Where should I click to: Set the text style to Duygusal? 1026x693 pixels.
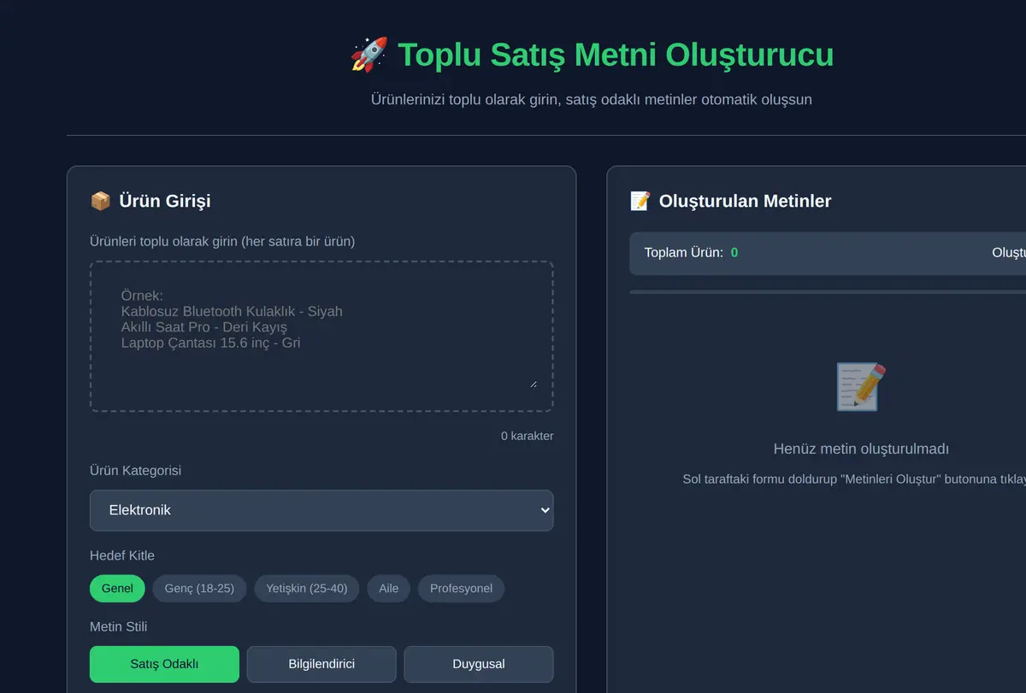click(479, 664)
